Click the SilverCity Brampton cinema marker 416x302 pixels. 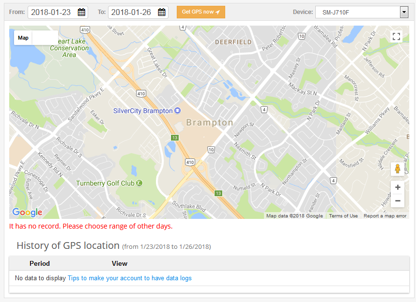pyautogui.click(x=177, y=111)
